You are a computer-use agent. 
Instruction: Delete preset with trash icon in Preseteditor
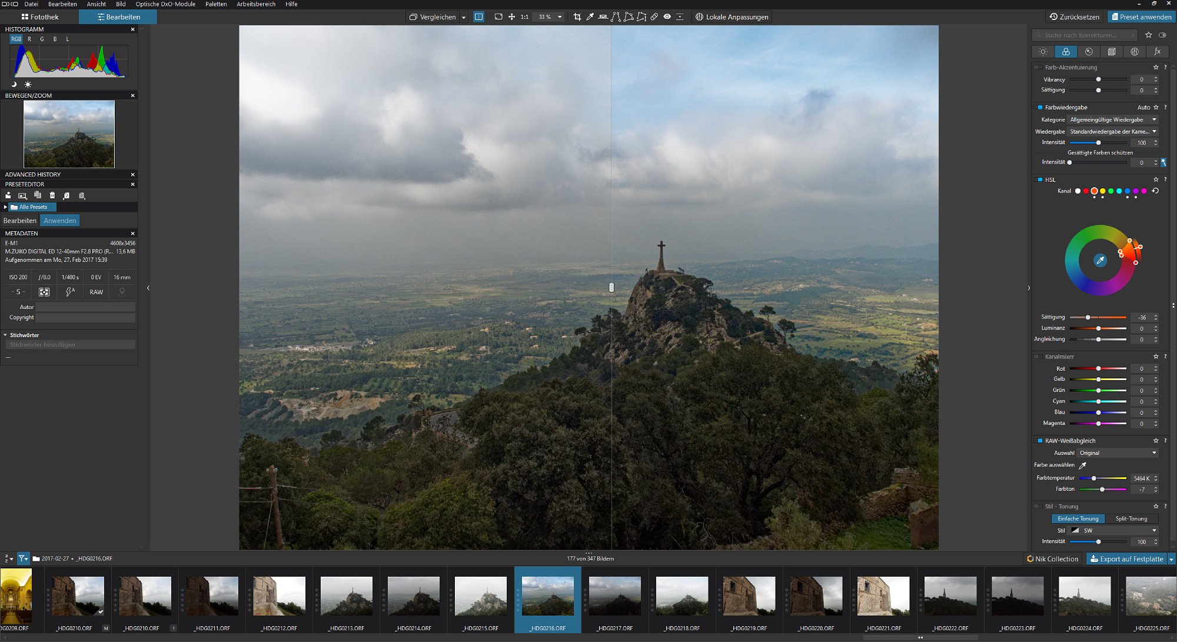pos(52,195)
